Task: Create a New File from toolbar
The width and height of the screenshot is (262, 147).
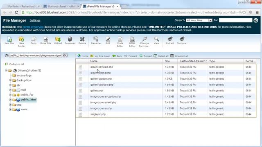Action: pos(9,40)
